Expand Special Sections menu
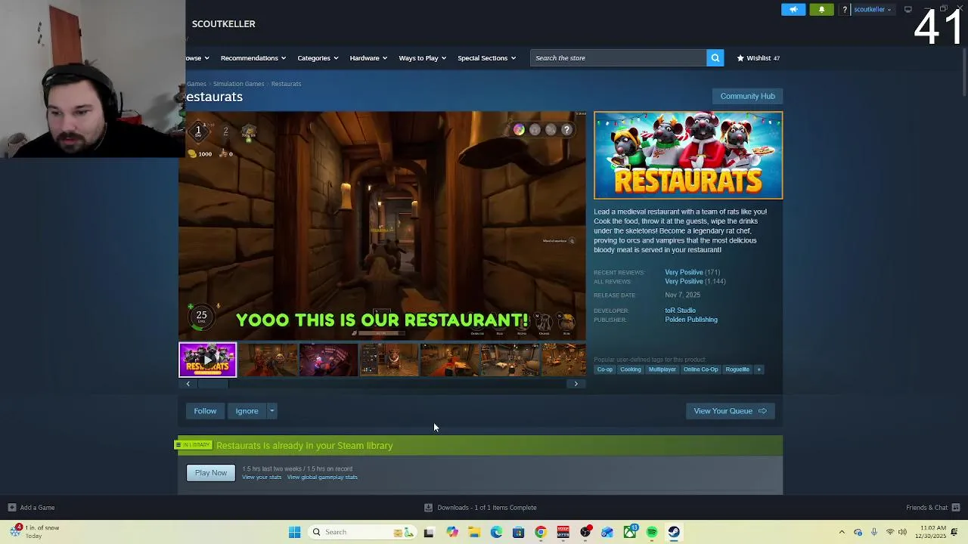Screen dimensions: 968x544 (486, 58)
